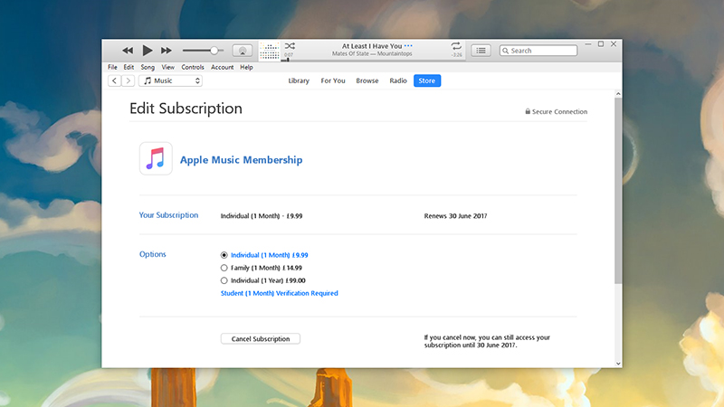Maximize the iTunes window
The width and height of the screenshot is (724, 407).
coord(601,44)
